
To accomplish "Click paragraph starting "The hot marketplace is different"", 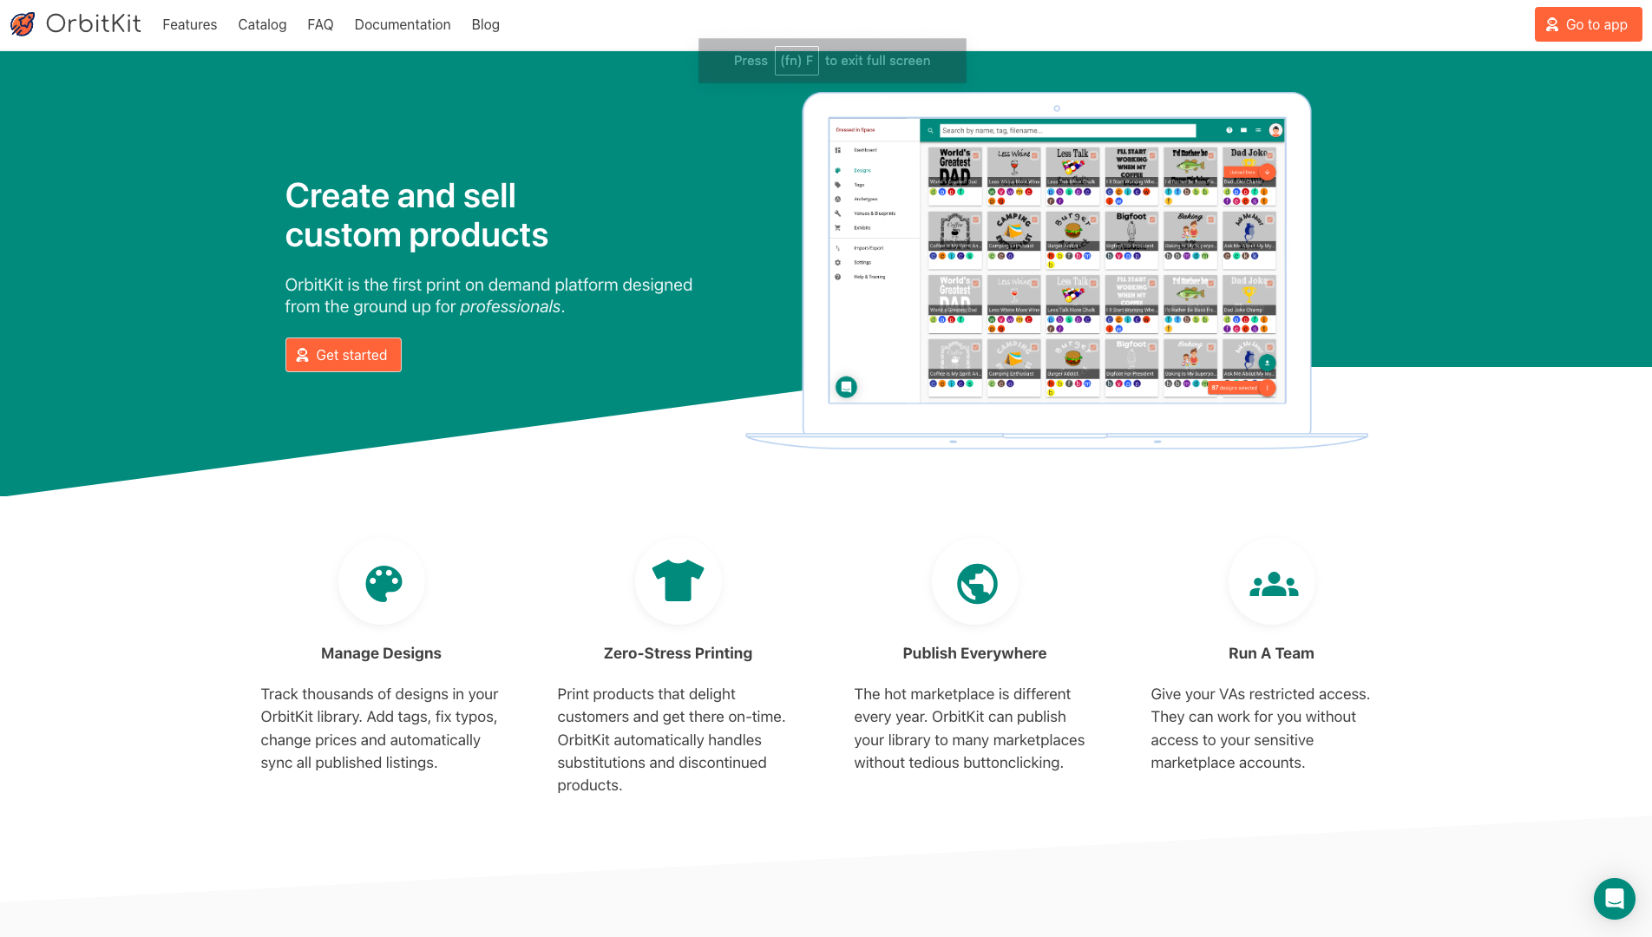I will point(970,728).
